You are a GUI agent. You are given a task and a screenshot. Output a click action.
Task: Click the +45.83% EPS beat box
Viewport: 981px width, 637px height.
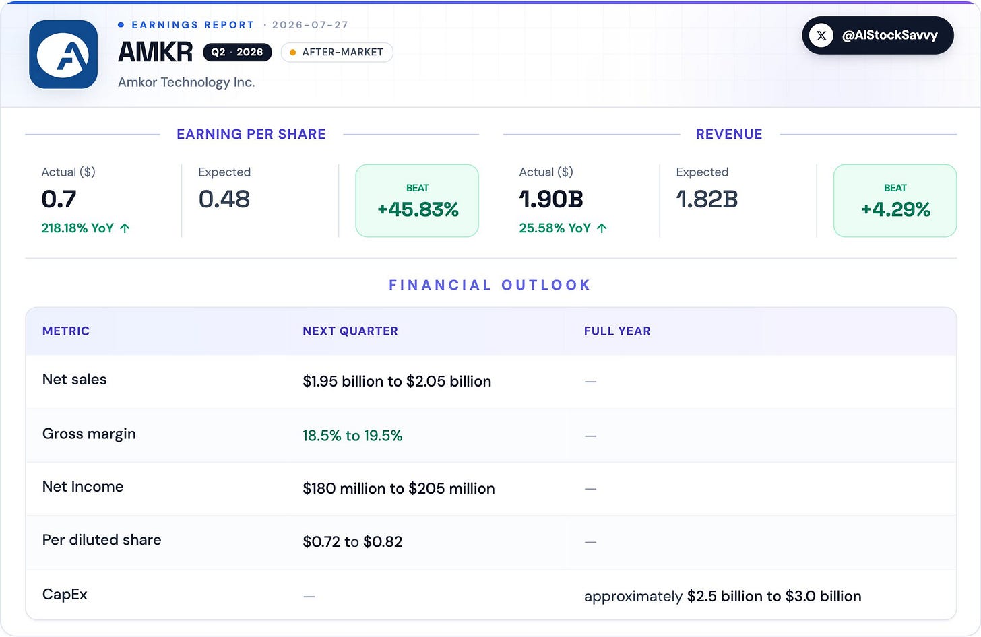click(x=417, y=201)
